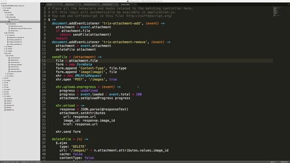Expand the public folder in sidebar
Screen dimensions: 290x163
coord(3,90)
